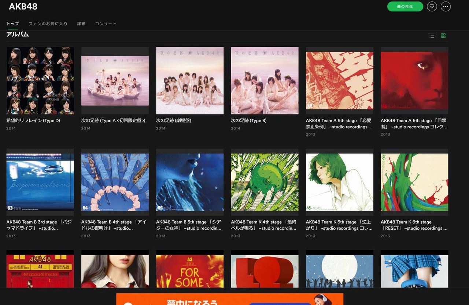This screenshot has width=469, height=305.
Task: Click title AKB48 Team K 5th stage 逆上がり
Action: (x=339, y=225)
